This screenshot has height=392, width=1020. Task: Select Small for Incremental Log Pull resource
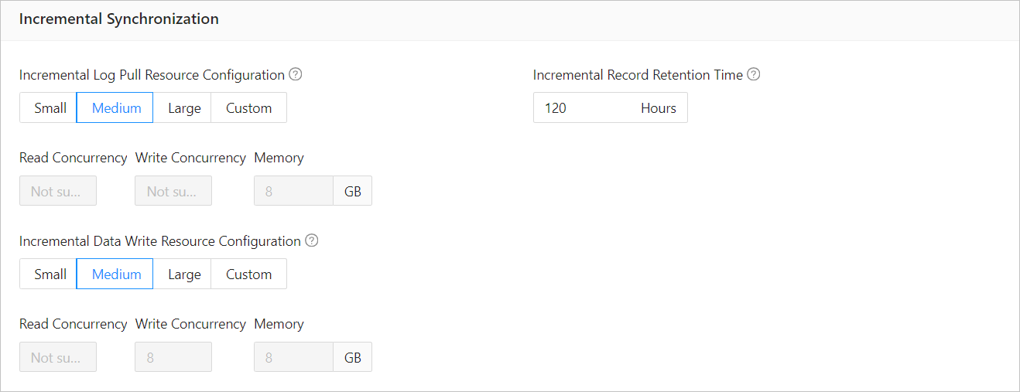50,108
